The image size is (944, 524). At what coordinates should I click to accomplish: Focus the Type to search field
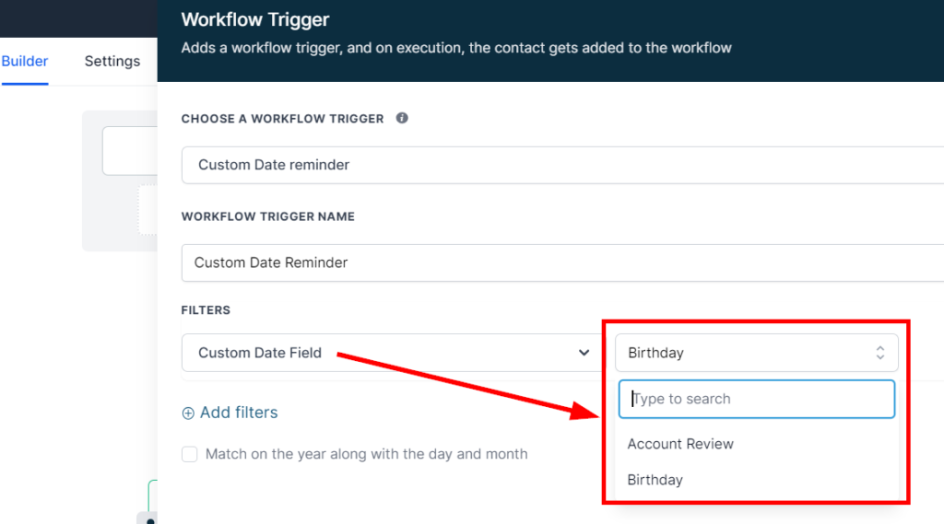[x=757, y=399]
